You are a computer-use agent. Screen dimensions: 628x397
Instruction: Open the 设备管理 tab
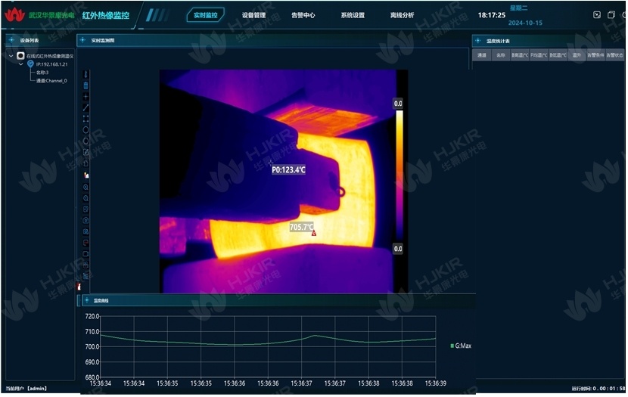point(254,15)
